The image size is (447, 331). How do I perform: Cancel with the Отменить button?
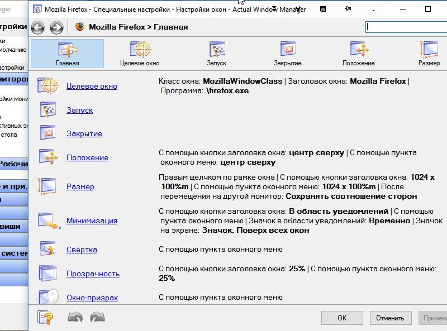pyautogui.click(x=391, y=318)
